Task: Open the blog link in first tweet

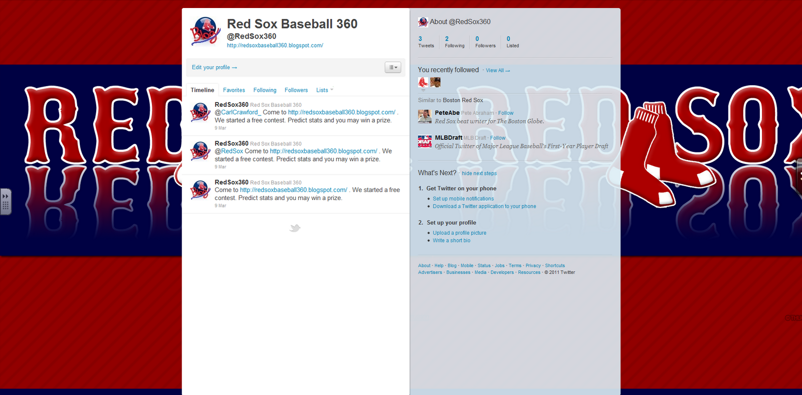Action: (x=342, y=112)
